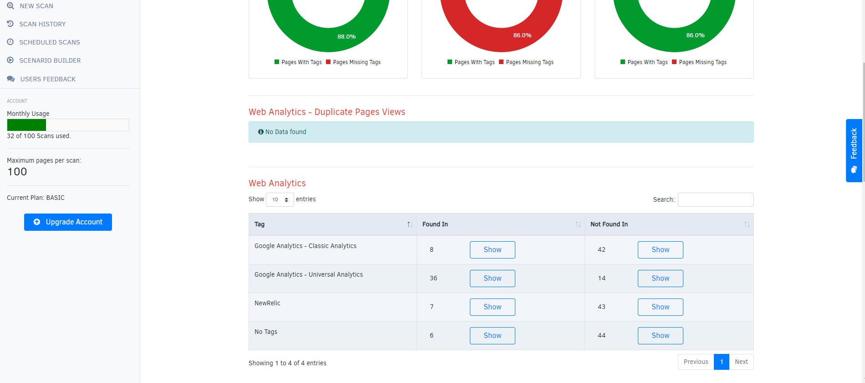Open Scenario Builder from sidebar menu
This screenshot has width=865, height=383.
(50, 60)
